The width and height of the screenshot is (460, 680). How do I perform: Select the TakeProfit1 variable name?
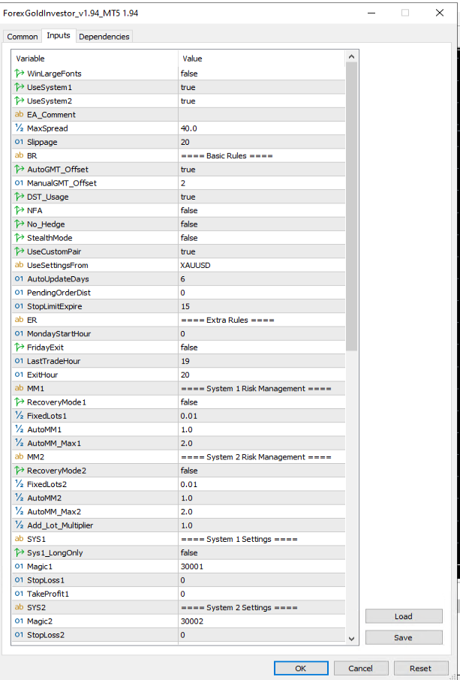[48, 594]
